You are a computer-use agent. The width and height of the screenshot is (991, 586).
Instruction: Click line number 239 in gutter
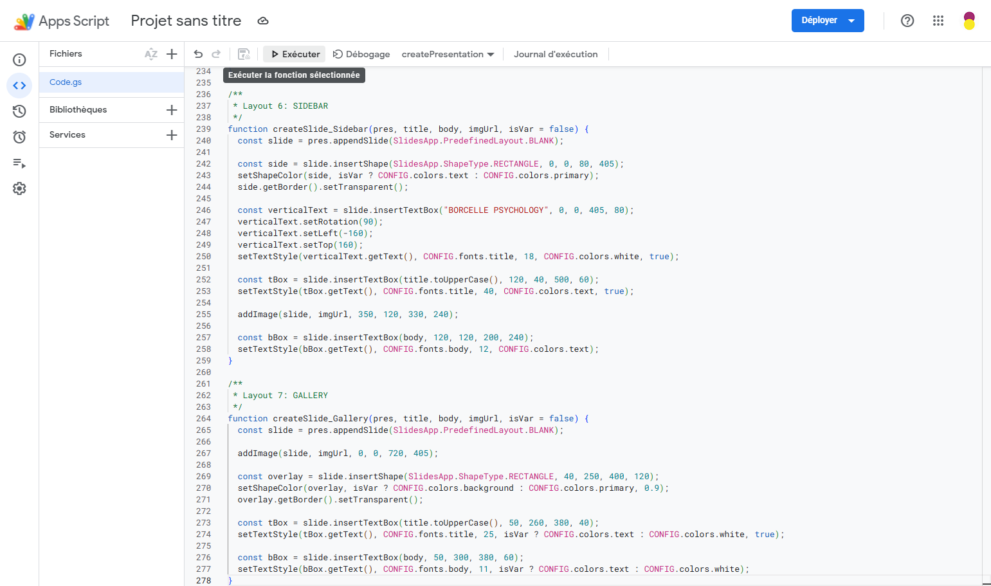203,129
